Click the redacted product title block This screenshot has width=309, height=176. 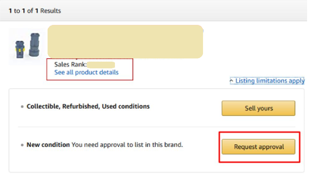click(x=125, y=42)
